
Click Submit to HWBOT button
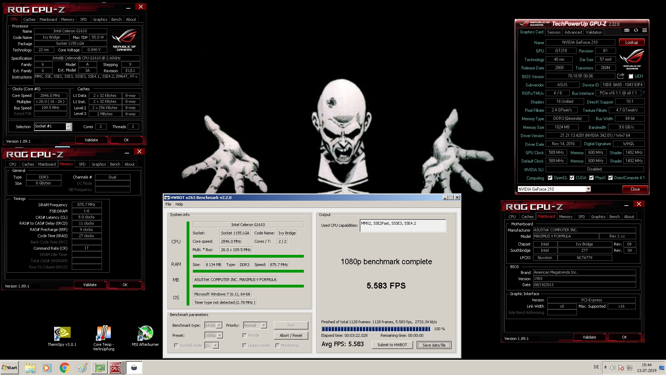pos(392,345)
